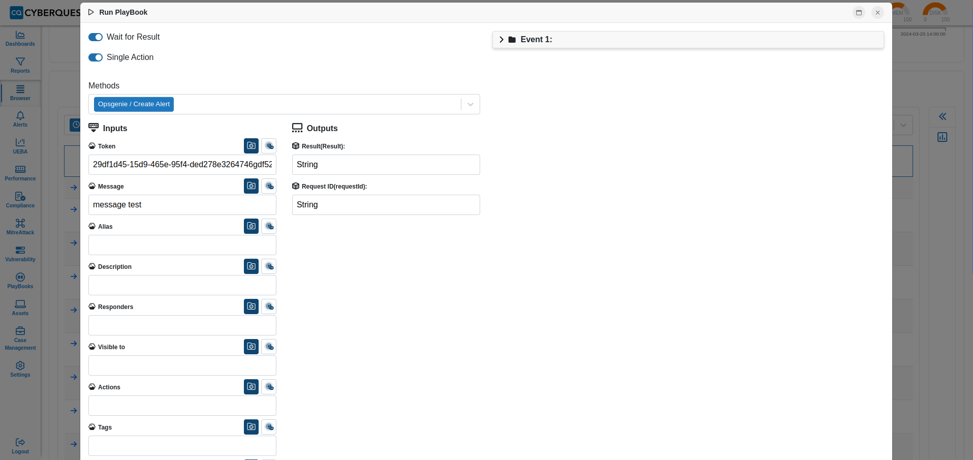Click the hand-pointer button for Tags
Screen dimensions: 973x460
click(269, 427)
